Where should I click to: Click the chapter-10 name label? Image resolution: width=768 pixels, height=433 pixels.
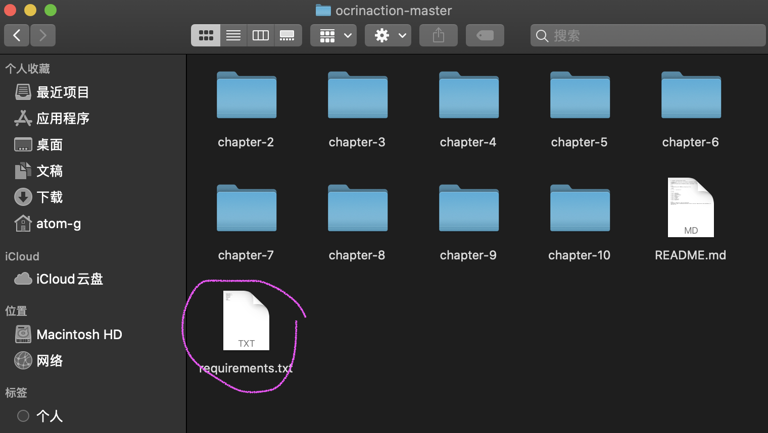click(x=580, y=255)
